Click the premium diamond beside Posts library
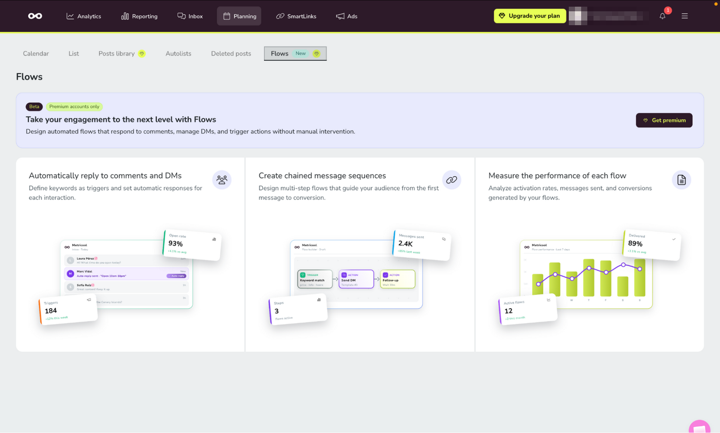Screen dimensions: 720x433 (141, 53)
